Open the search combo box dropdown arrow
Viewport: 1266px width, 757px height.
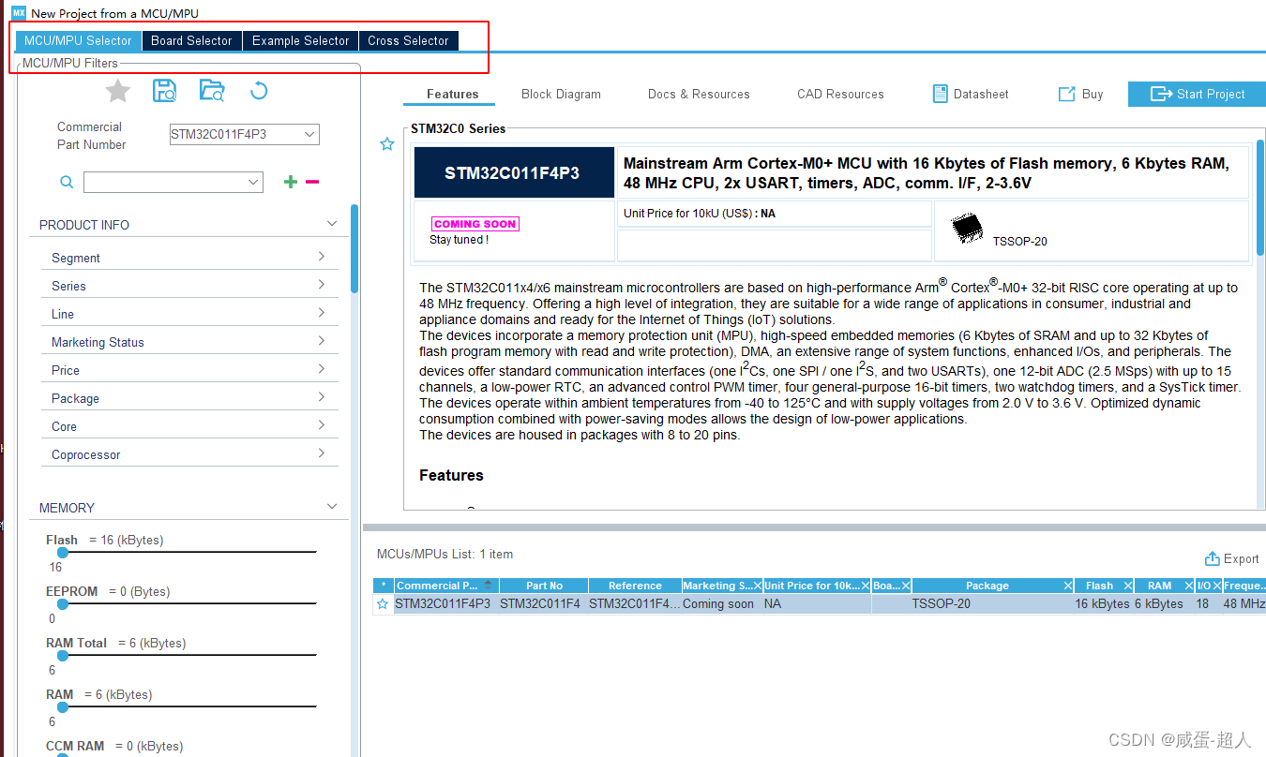click(x=253, y=182)
